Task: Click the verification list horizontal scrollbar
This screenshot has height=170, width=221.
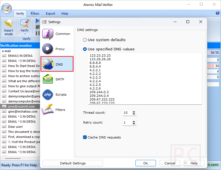Action: point(13,158)
